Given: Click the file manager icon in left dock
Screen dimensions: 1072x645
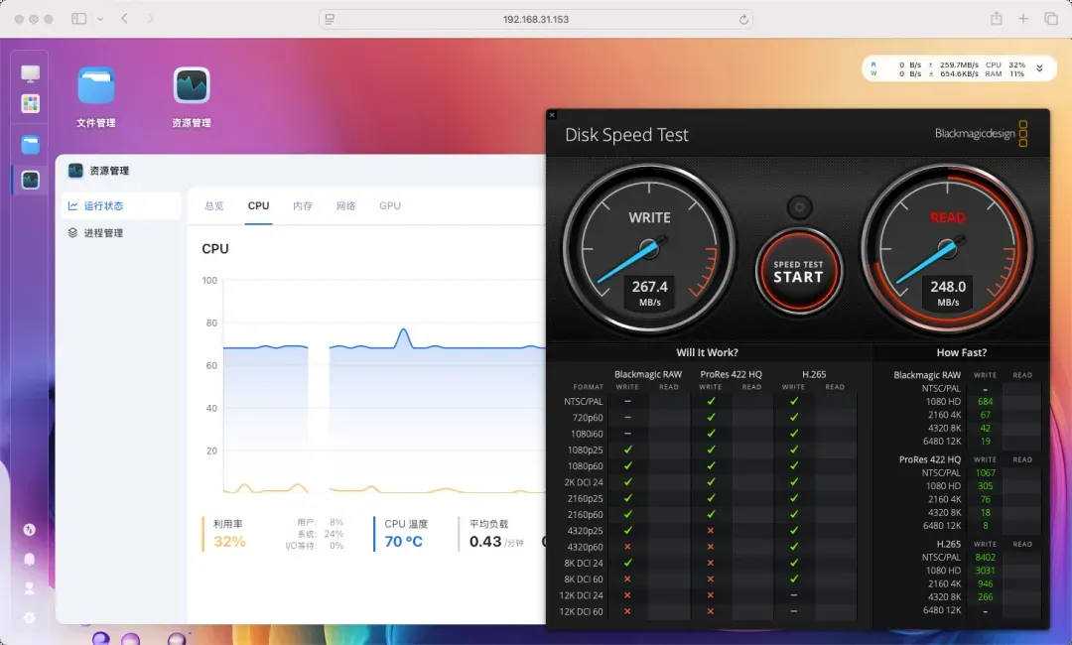Looking at the screenshot, I should pos(31,145).
